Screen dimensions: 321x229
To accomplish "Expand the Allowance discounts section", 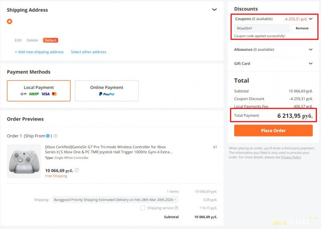I will pyautogui.click(x=311, y=50).
